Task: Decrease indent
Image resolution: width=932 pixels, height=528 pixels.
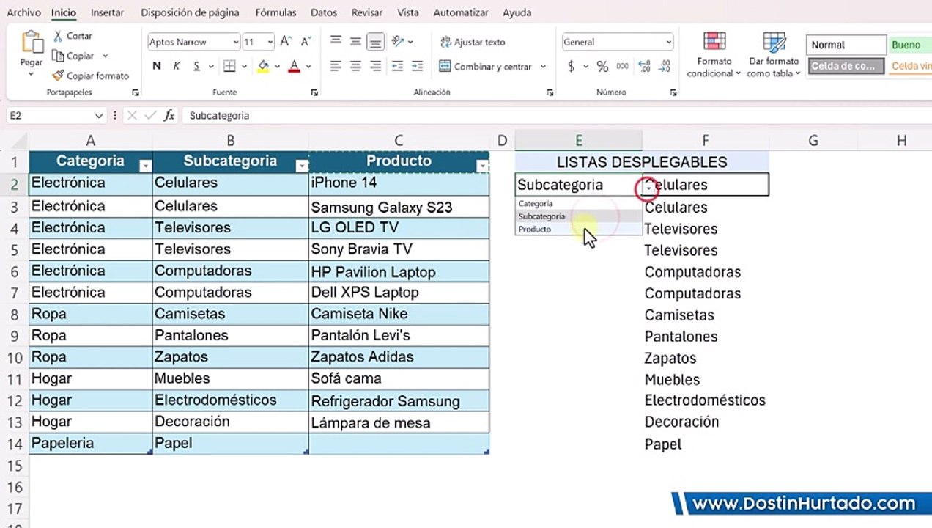Action: [397, 66]
